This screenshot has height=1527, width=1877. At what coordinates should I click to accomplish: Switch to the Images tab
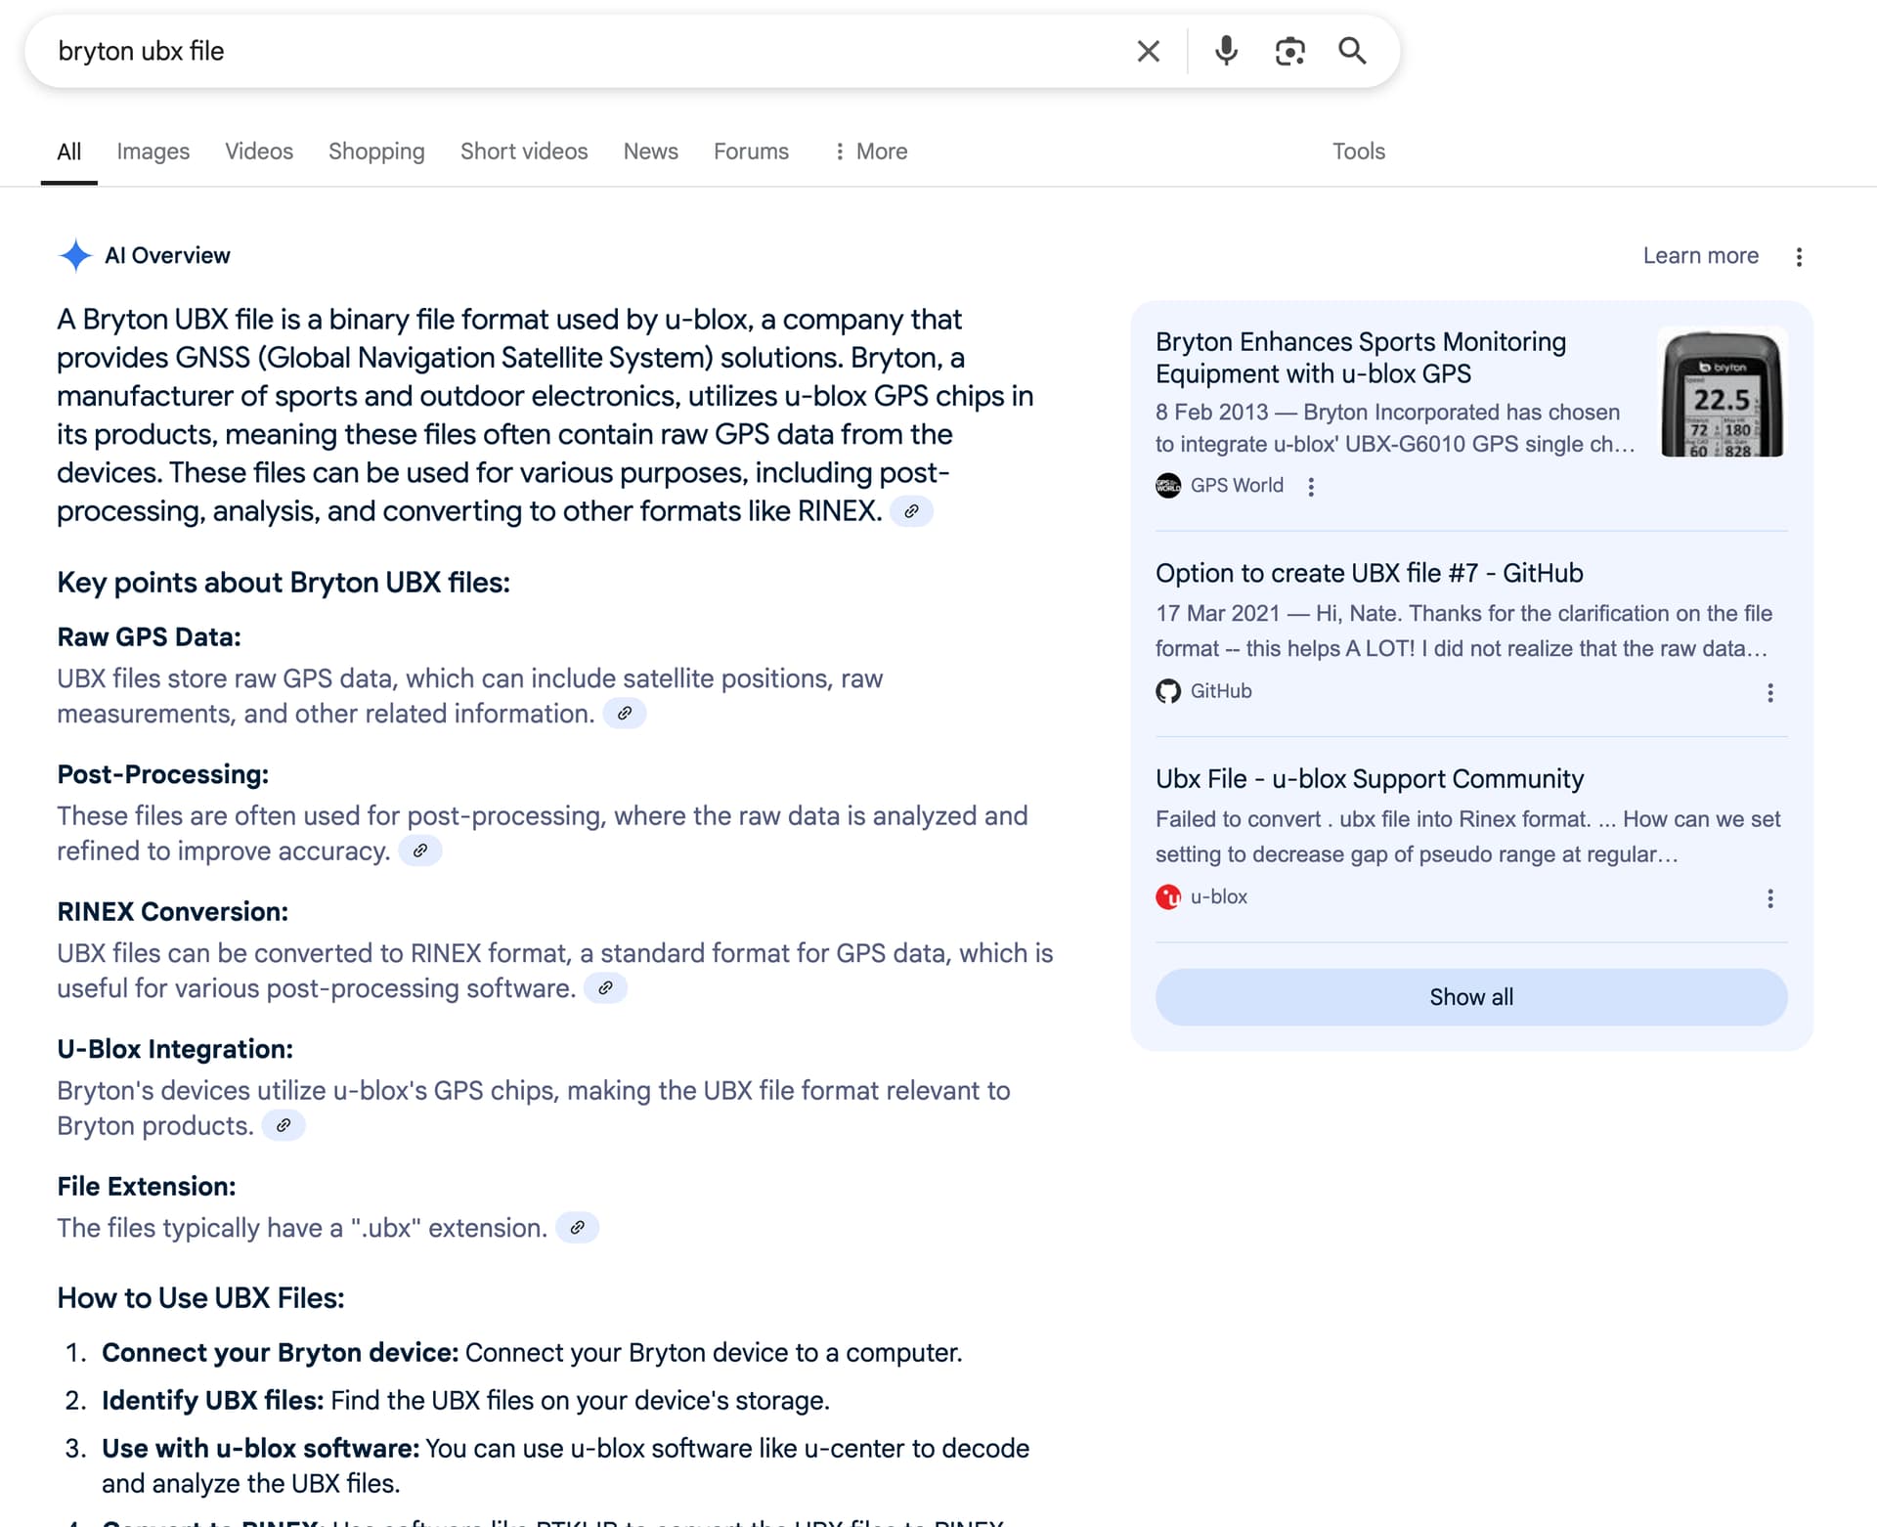[153, 152]
